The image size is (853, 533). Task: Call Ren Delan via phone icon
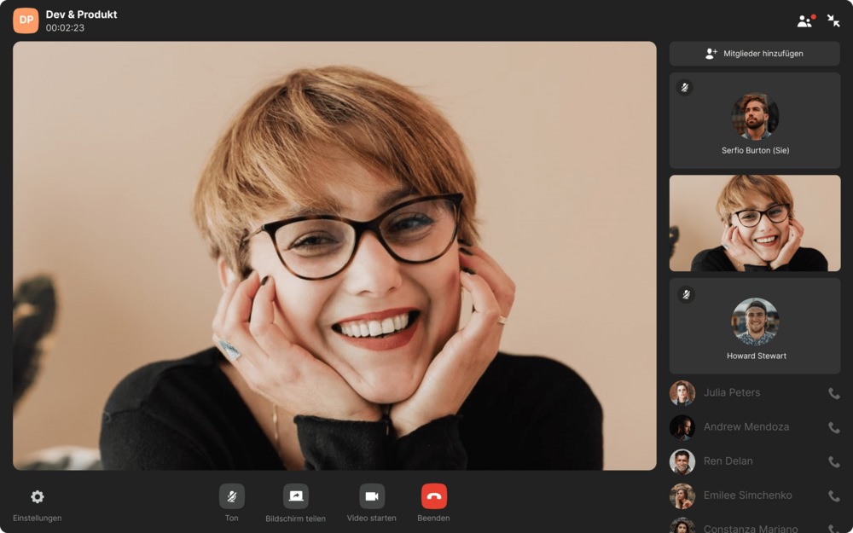pyautogui.click(x=833, y=461)
